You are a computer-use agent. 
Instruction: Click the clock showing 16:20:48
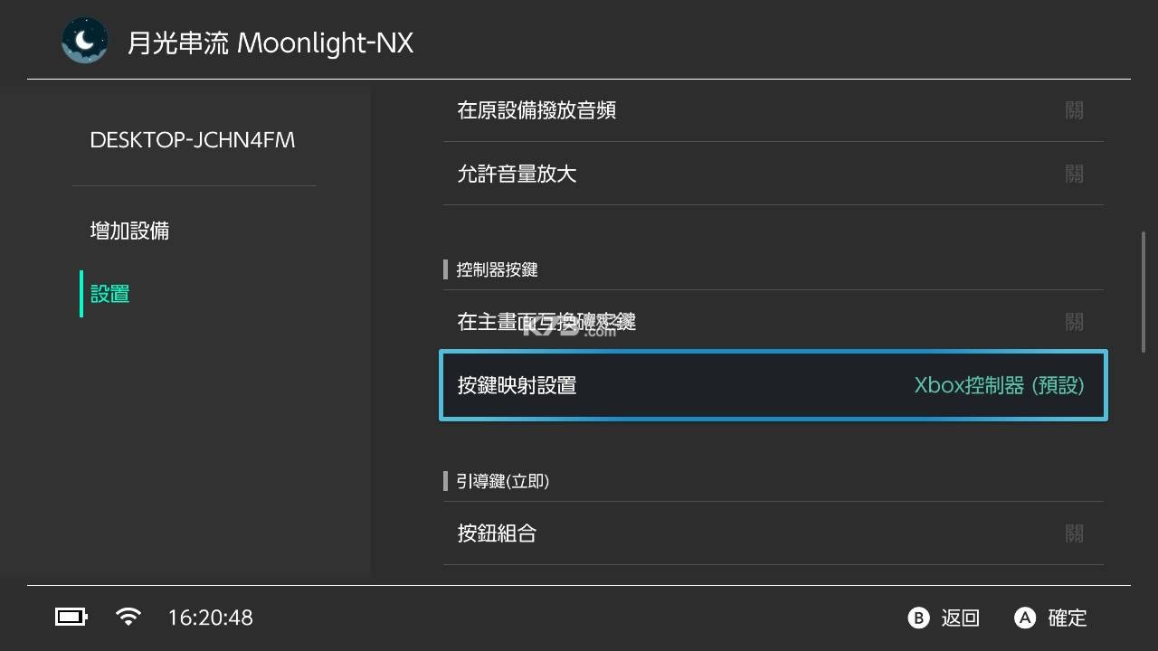coord(210,618)
